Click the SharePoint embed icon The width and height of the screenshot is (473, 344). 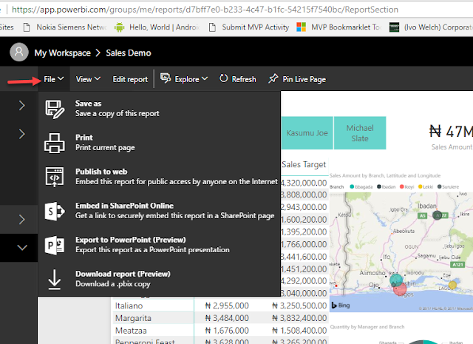point(55,211)
